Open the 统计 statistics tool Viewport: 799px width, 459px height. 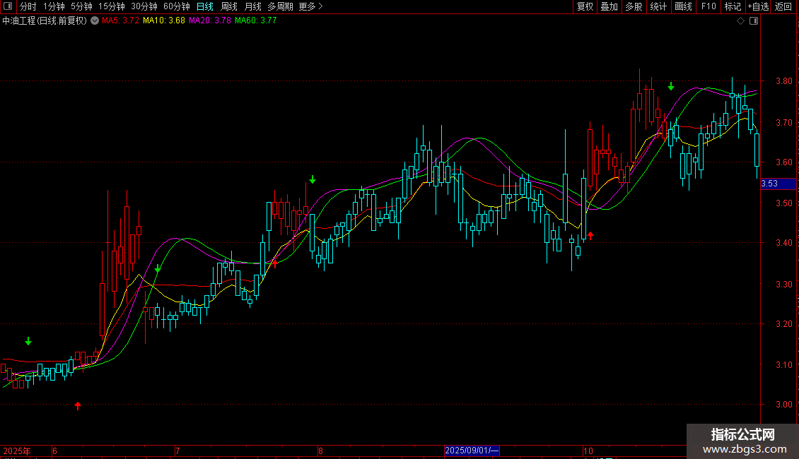point(658,6)
